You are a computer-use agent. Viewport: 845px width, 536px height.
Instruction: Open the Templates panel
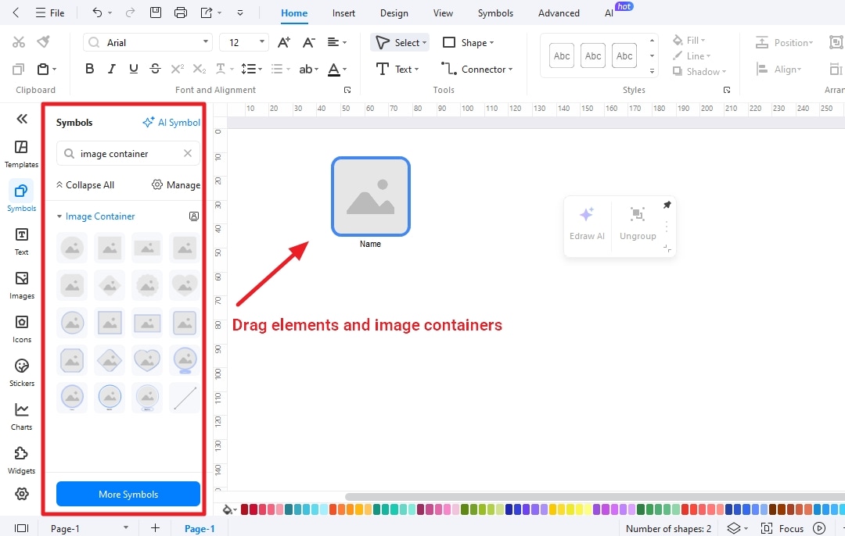pyautogui.click(x=21, y=151)
